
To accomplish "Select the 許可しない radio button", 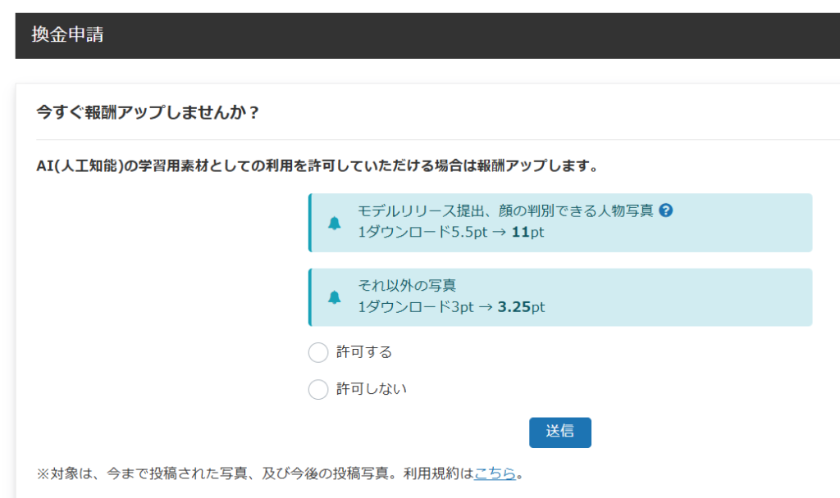I will [x=318, y=389].
